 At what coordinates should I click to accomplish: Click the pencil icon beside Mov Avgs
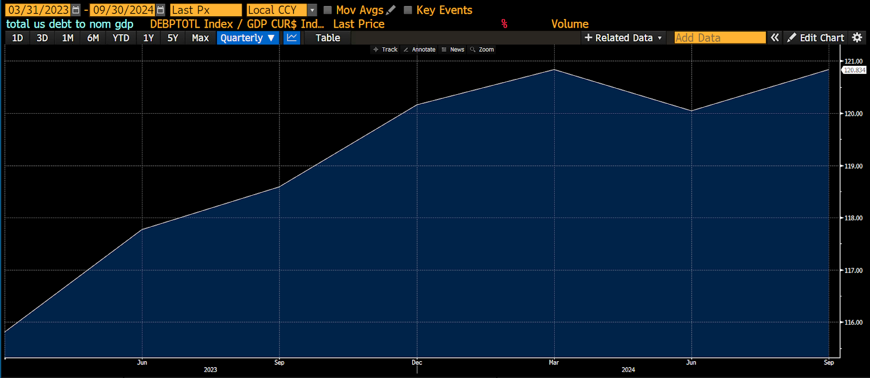391,10
